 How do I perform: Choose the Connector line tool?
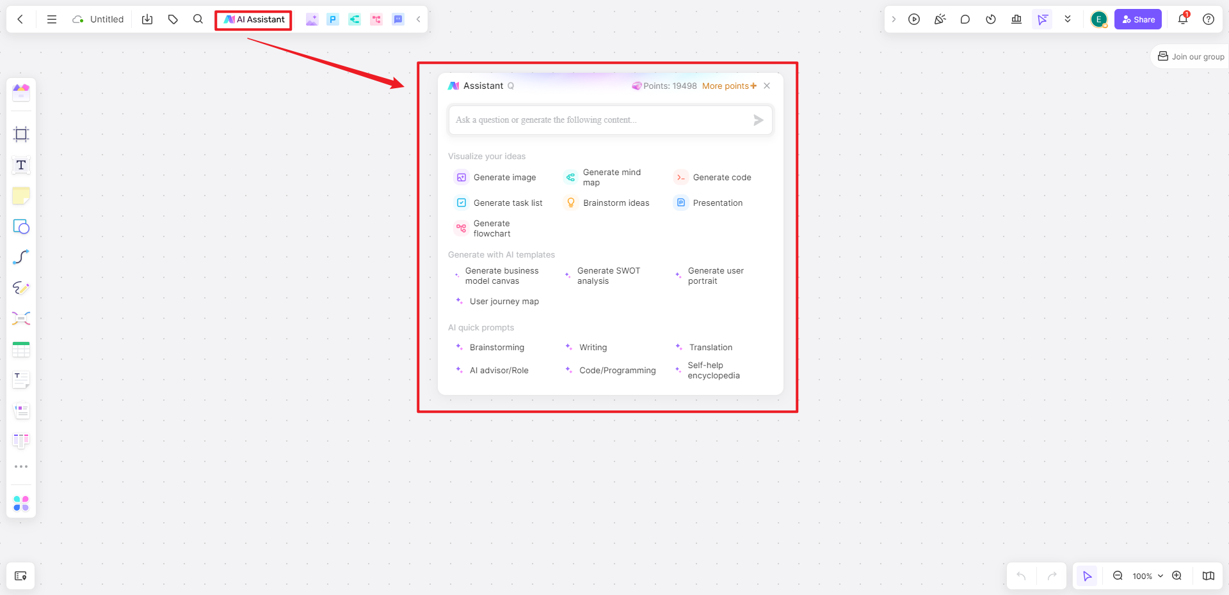21,257
